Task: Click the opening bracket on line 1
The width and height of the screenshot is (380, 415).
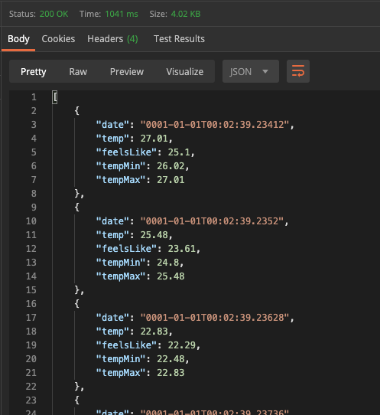Action: pos(55,97)
